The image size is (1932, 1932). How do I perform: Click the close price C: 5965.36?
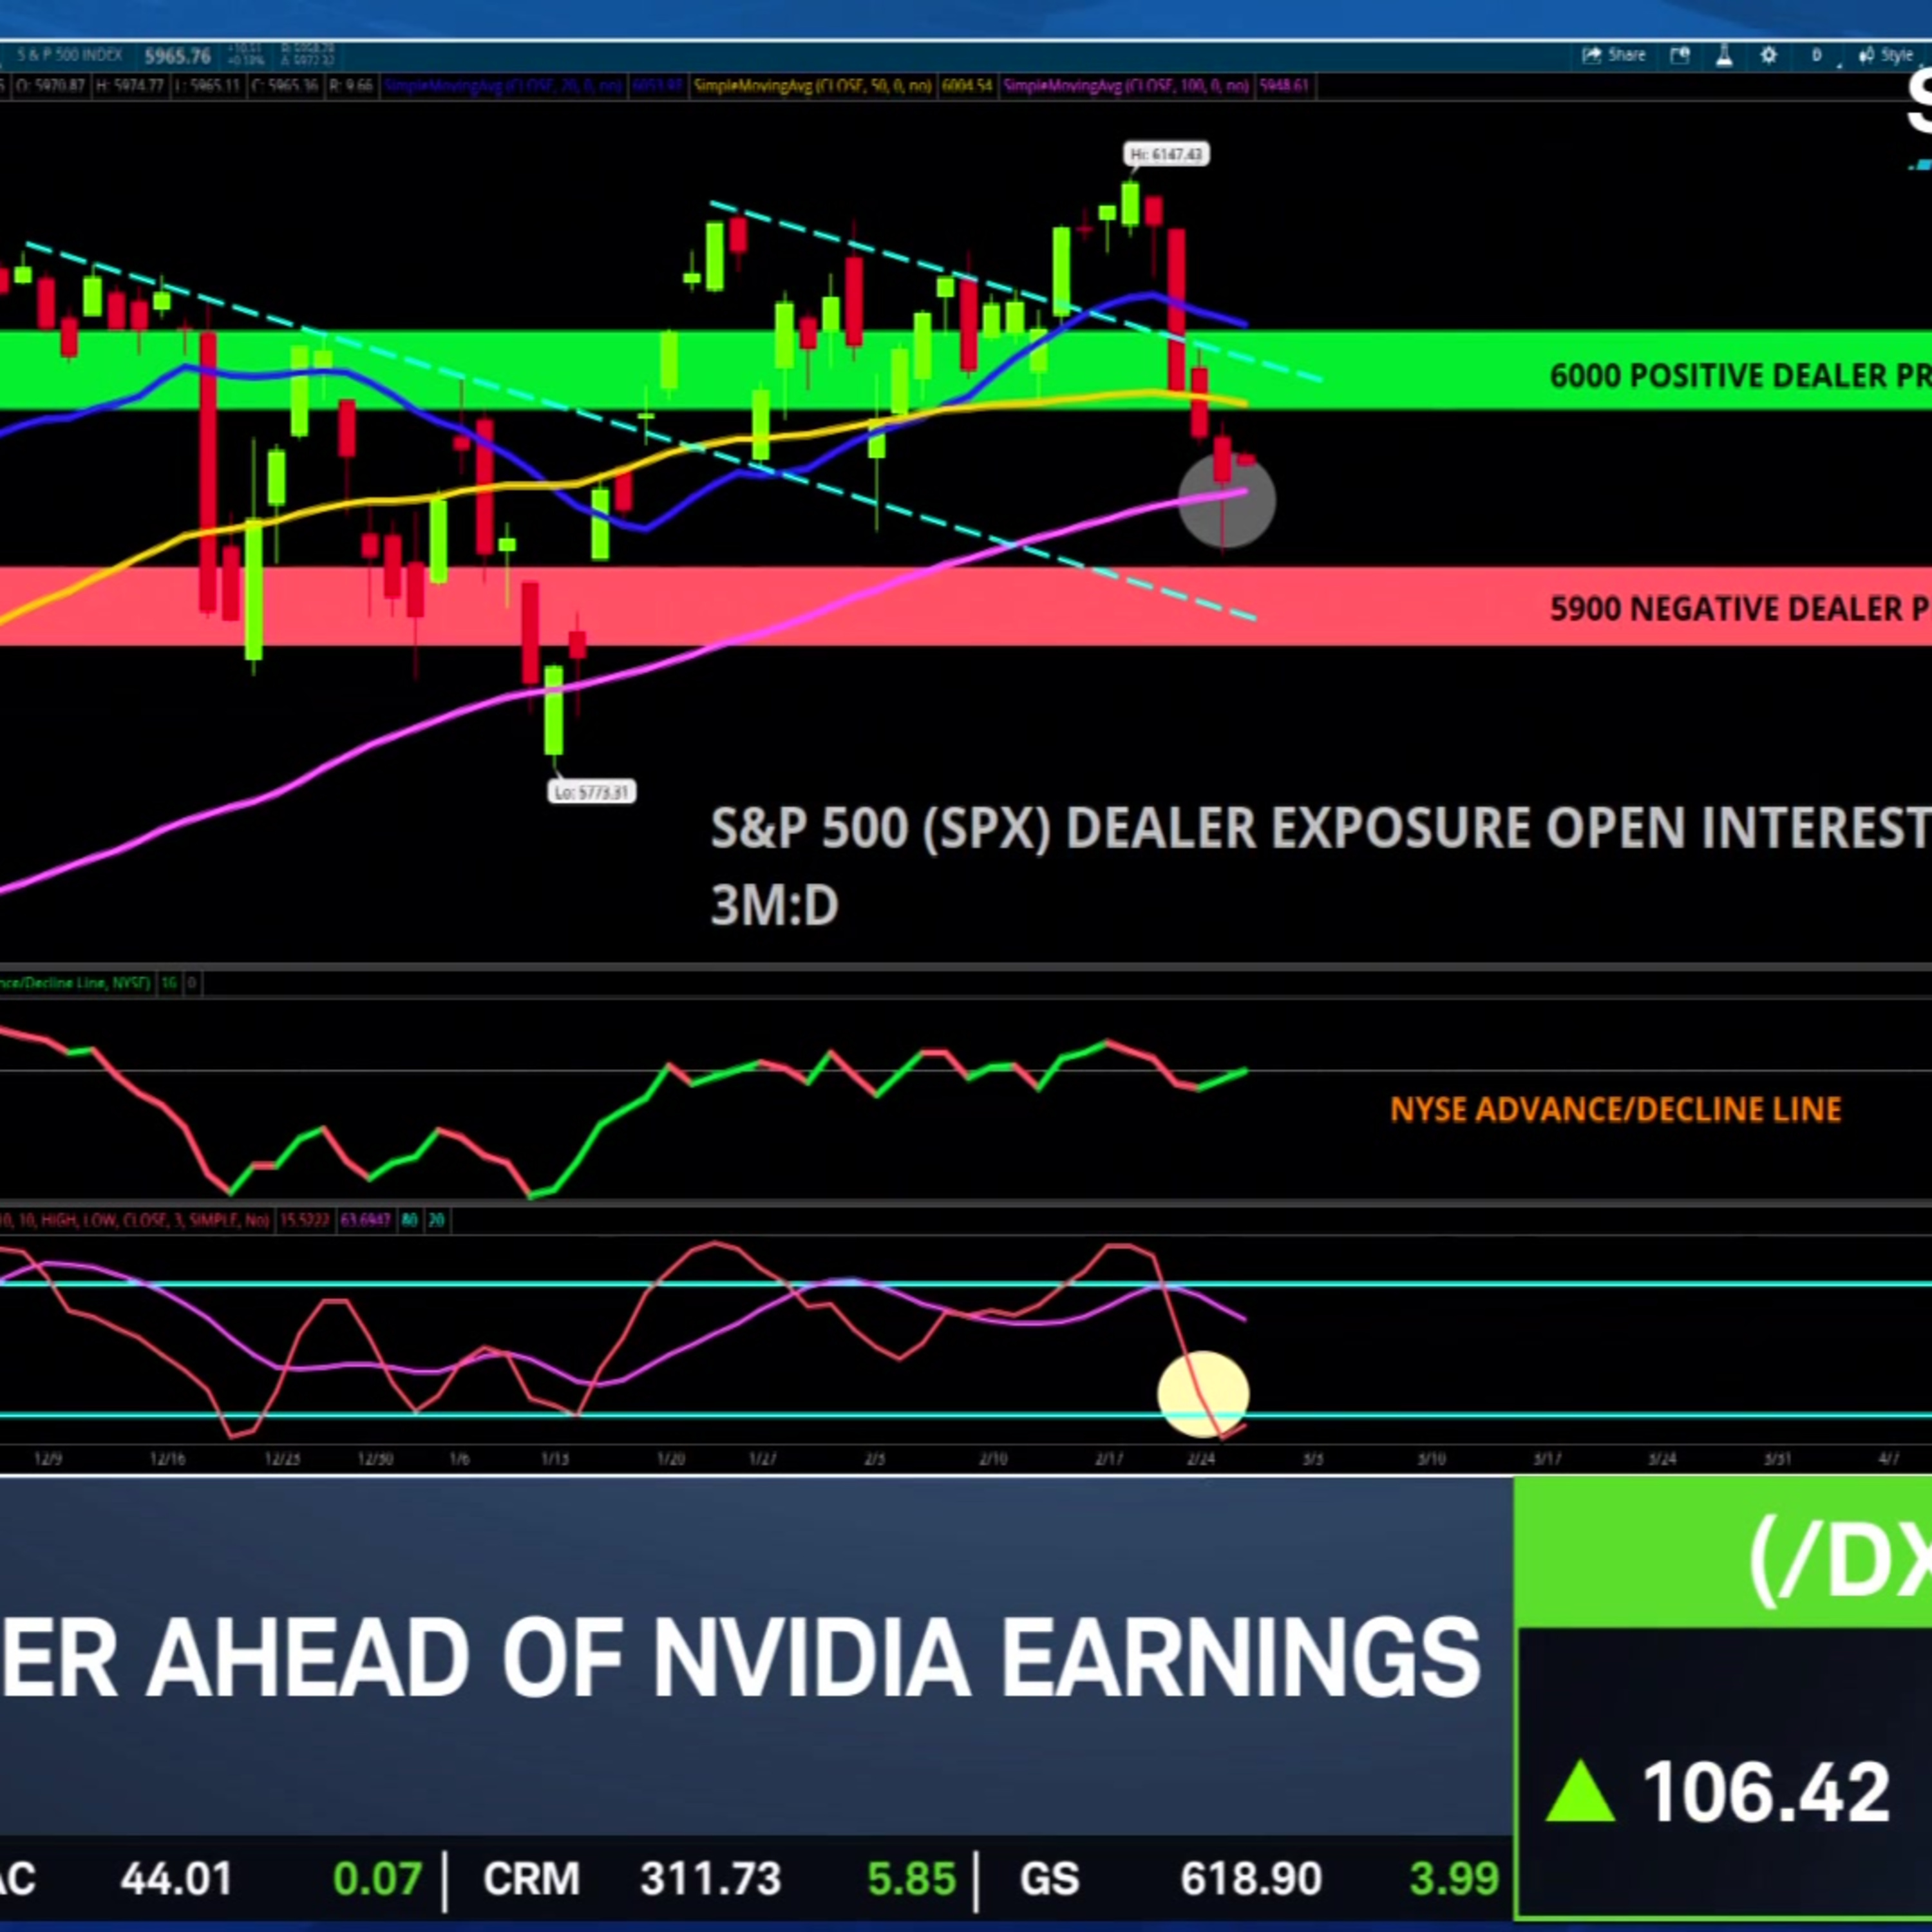[x=285, y=87]
